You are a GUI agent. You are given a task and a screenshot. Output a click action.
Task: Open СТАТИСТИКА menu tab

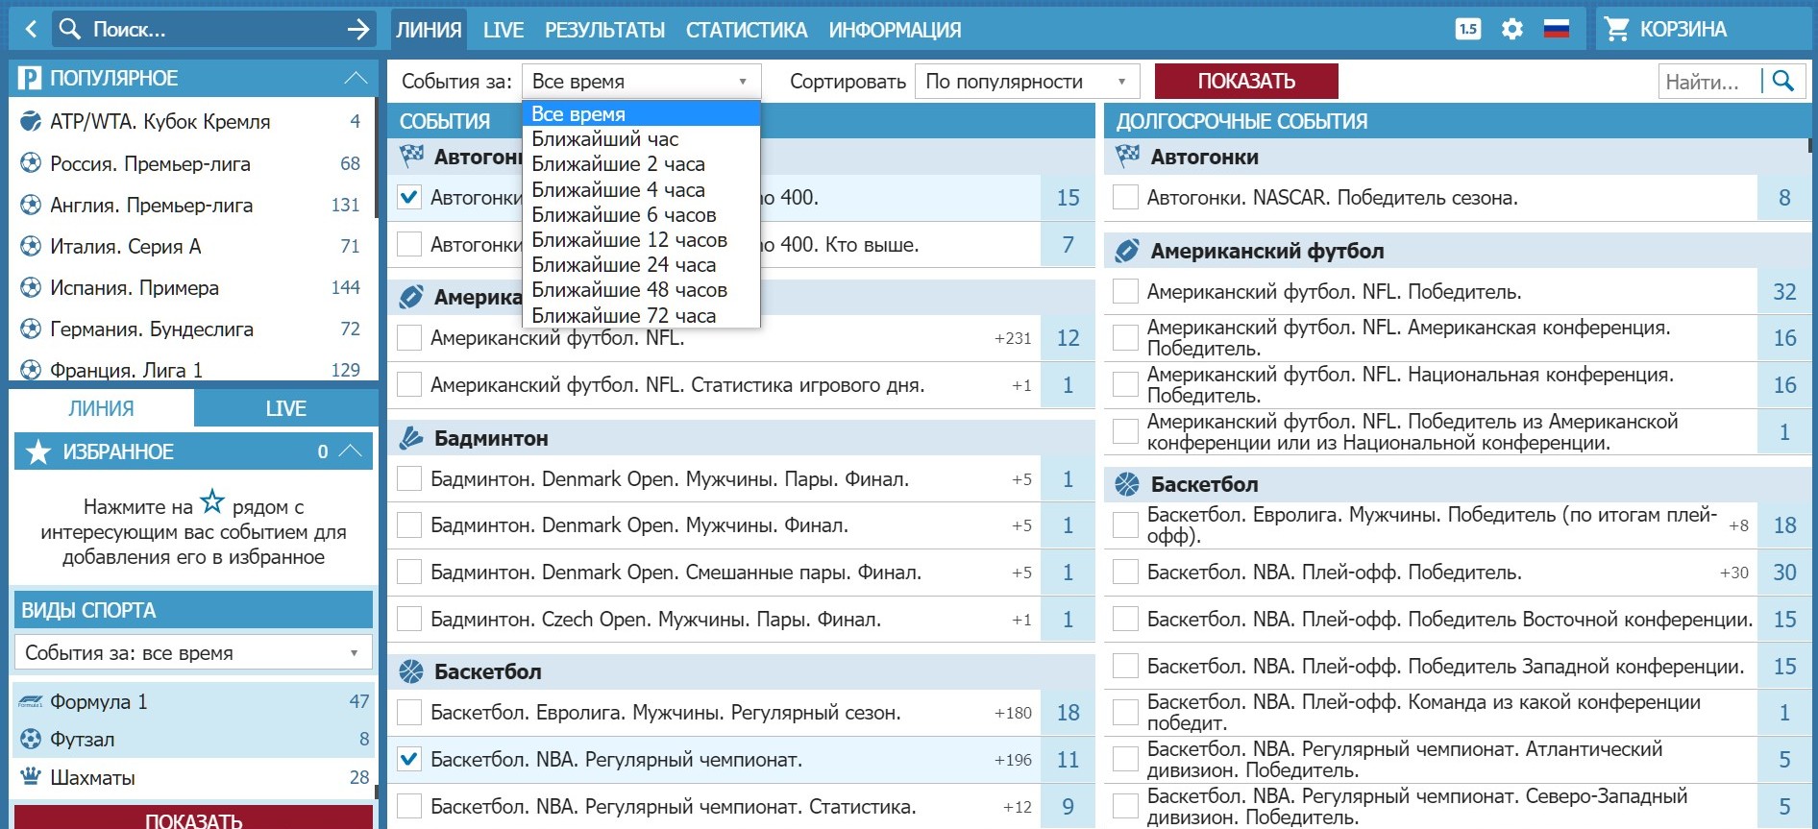747,30
